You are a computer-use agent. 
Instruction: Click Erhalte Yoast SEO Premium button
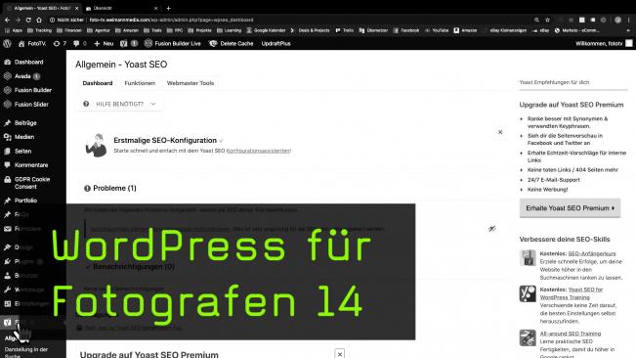(x=570, y=207)
